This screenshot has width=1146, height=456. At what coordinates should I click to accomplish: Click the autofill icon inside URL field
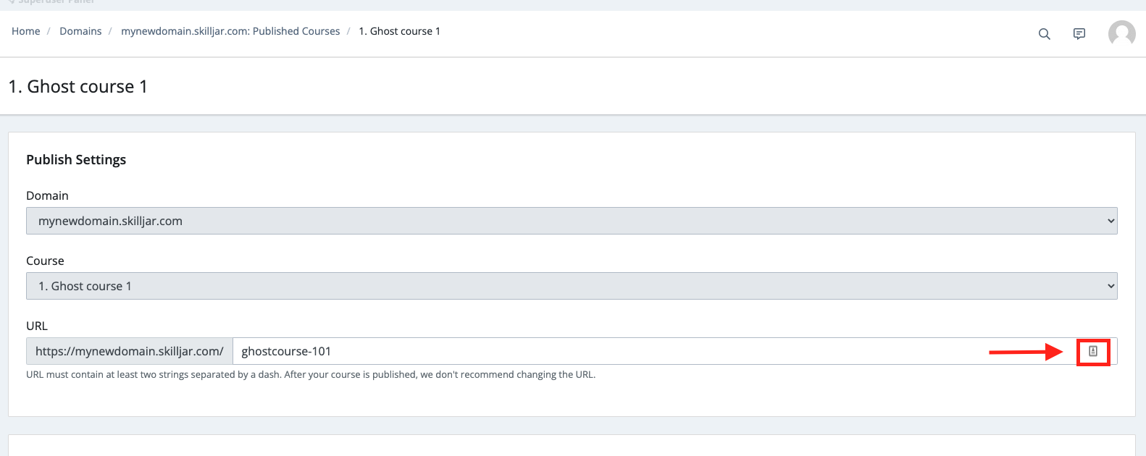click(x=1093, y=351)
